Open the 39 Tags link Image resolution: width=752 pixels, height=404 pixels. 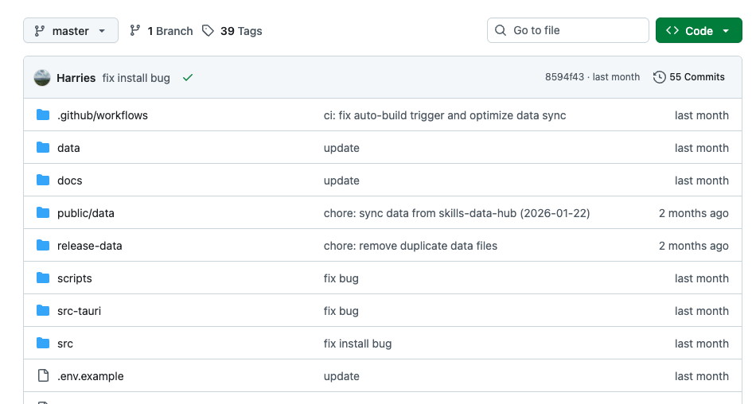click(x=232, y=31)
